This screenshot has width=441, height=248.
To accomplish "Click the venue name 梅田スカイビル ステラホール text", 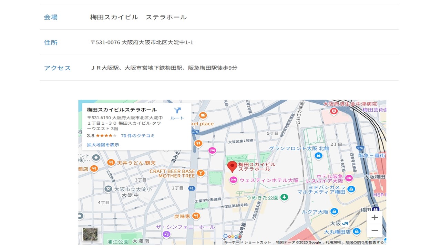I will click(x=138, y=17).
